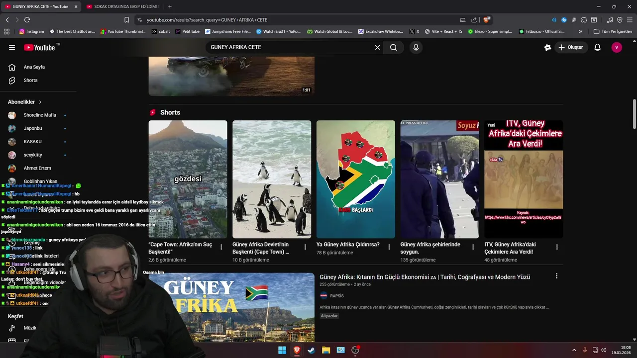Play the Ya Güney Afrika Çıldırırsa short
The height and width of the screenshot is (358, 637).
356,179
